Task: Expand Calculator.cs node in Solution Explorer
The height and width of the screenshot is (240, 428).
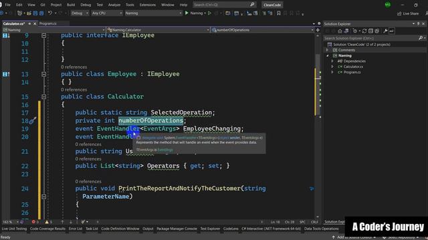Action: point(332,67)
